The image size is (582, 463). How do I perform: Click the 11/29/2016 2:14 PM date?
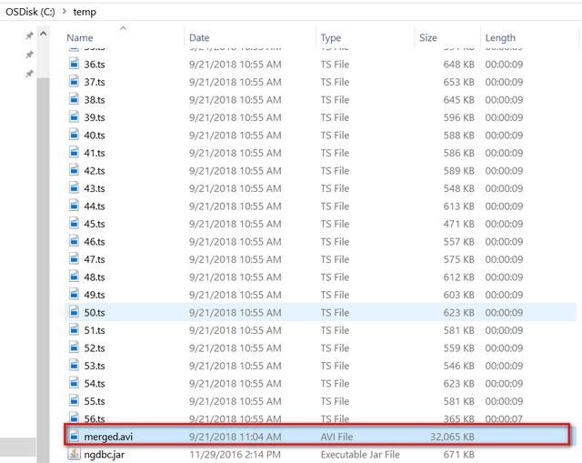(235, 455)
